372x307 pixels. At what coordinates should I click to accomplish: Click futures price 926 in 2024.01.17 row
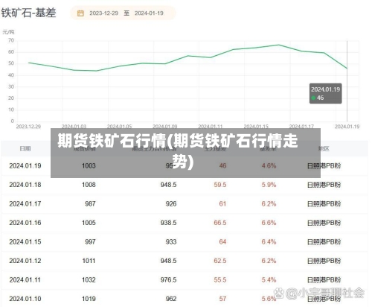coord(171,204)
